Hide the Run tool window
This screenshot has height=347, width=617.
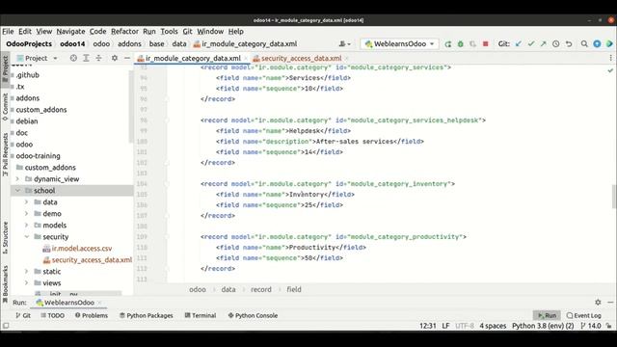tap(610, 302)
